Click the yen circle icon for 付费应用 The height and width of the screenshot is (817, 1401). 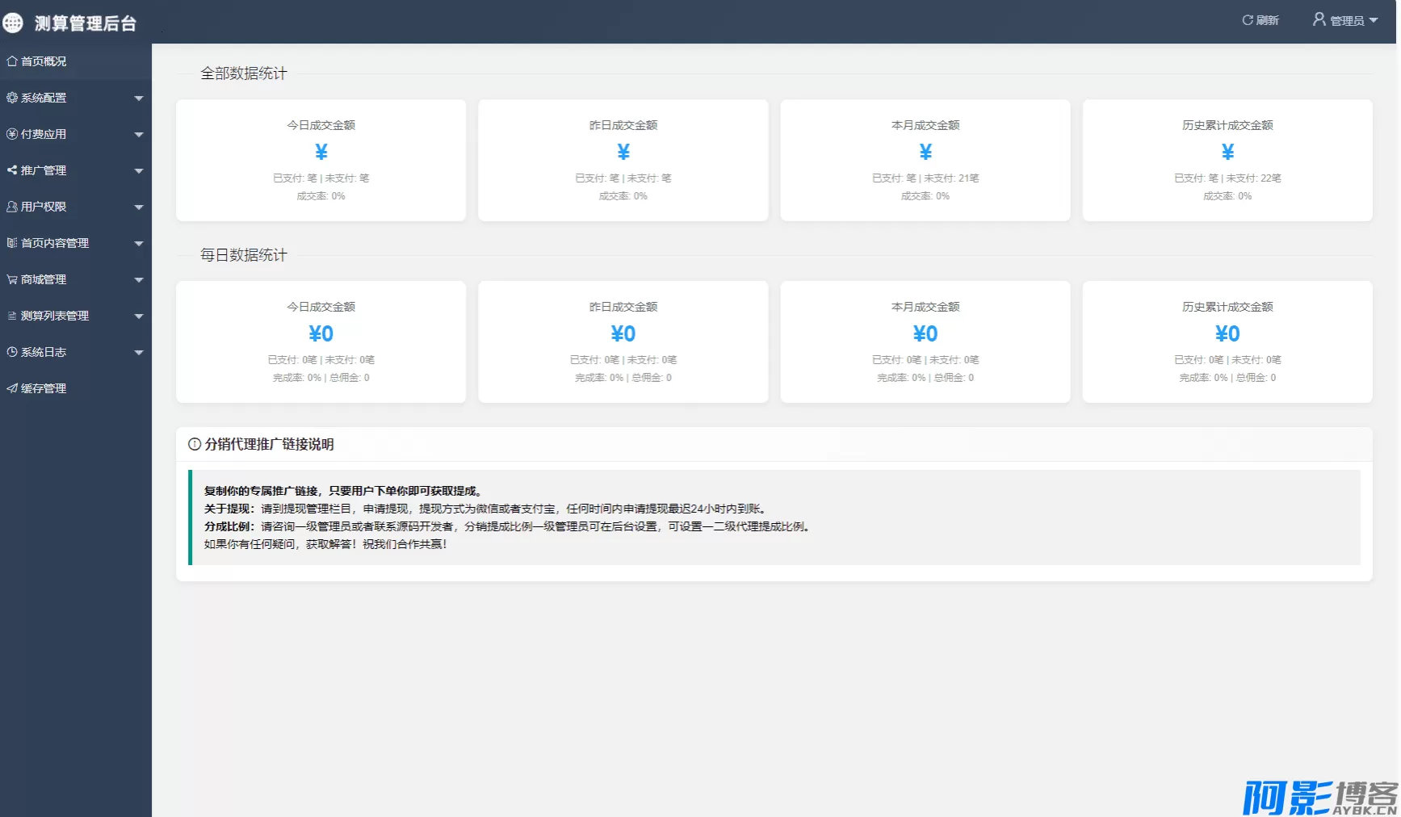coord(12,134)
